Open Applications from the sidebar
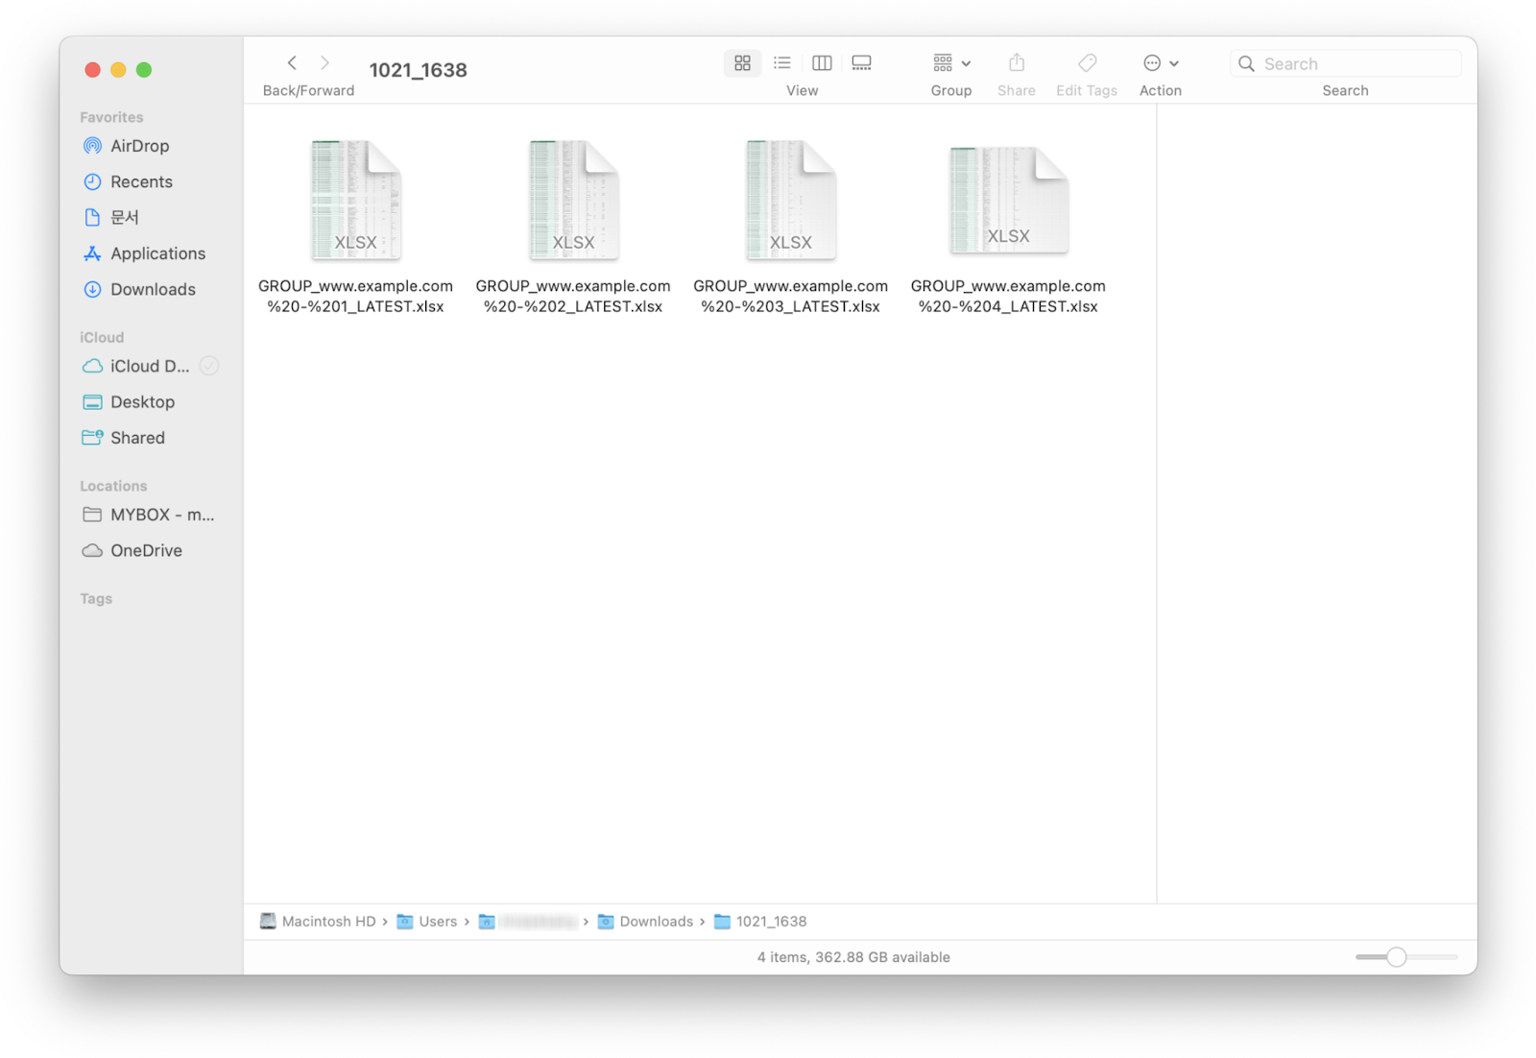This screenshot has width=1536, height=1058. pos(157,253)
